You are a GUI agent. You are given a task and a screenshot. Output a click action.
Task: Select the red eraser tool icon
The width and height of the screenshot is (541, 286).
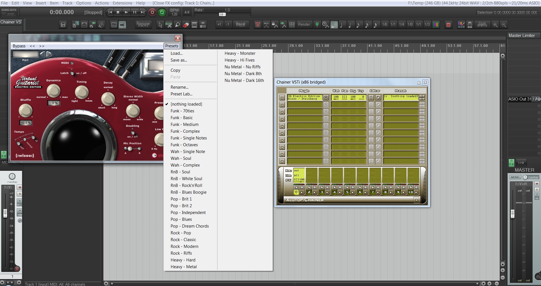pyautogui.click(x=186, y=25)
